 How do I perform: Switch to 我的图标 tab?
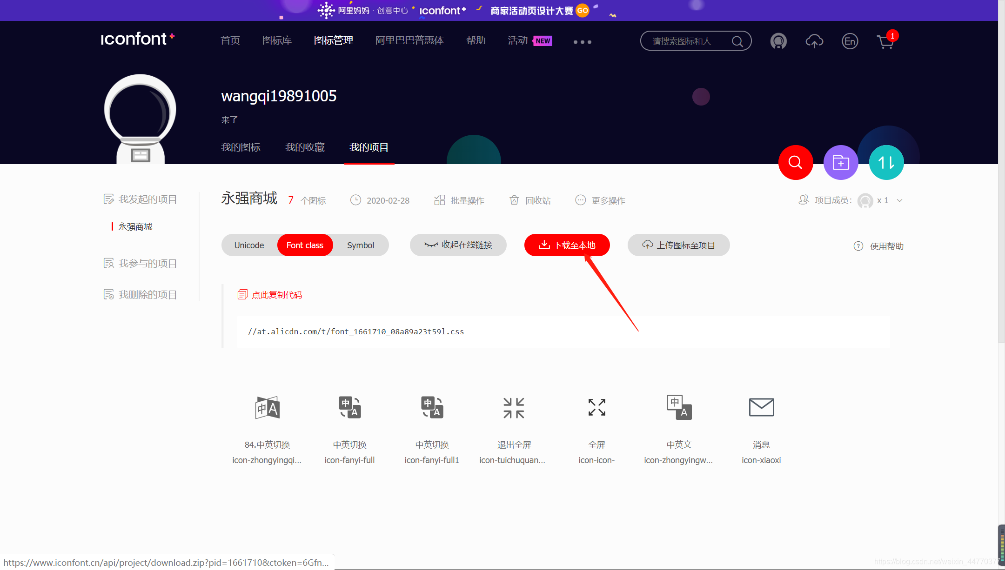[241, 147]
